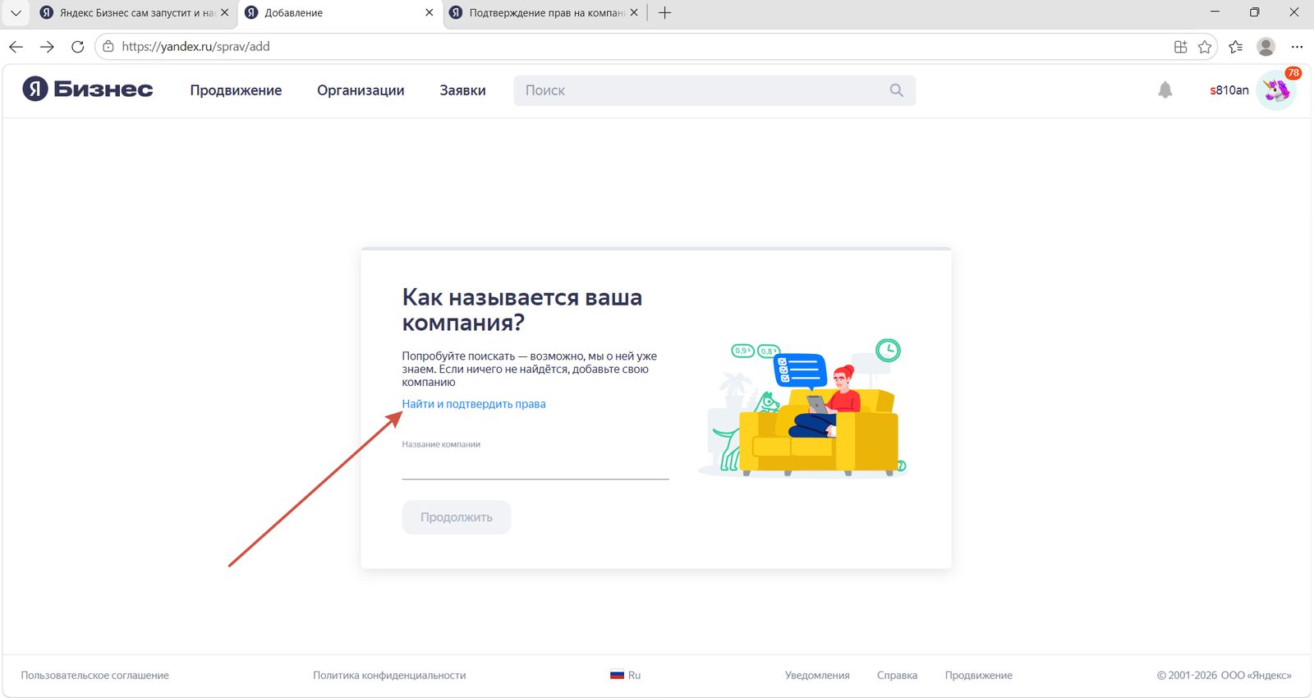Image resolution: width=1314 pixels, height=698 pixels.
Task: Open a new browser tab
Action: (x=665, y=13)
